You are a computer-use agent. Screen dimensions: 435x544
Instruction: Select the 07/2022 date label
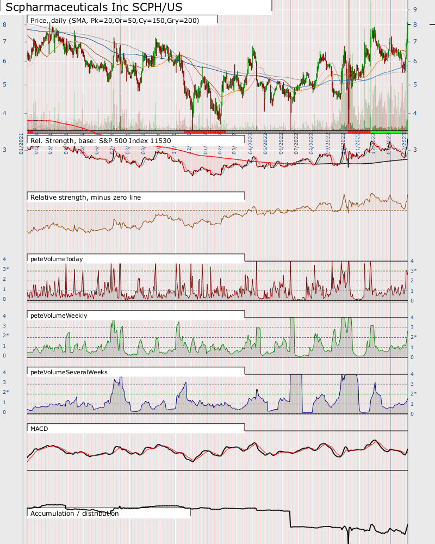point(296,144)
